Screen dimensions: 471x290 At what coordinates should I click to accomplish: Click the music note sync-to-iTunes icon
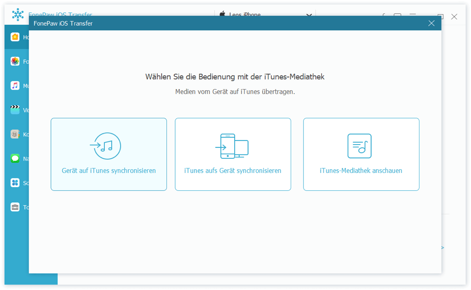[105, 146]
